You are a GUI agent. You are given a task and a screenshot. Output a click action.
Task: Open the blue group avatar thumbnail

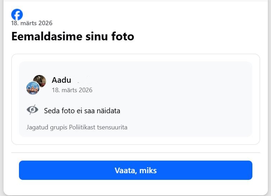33,88
